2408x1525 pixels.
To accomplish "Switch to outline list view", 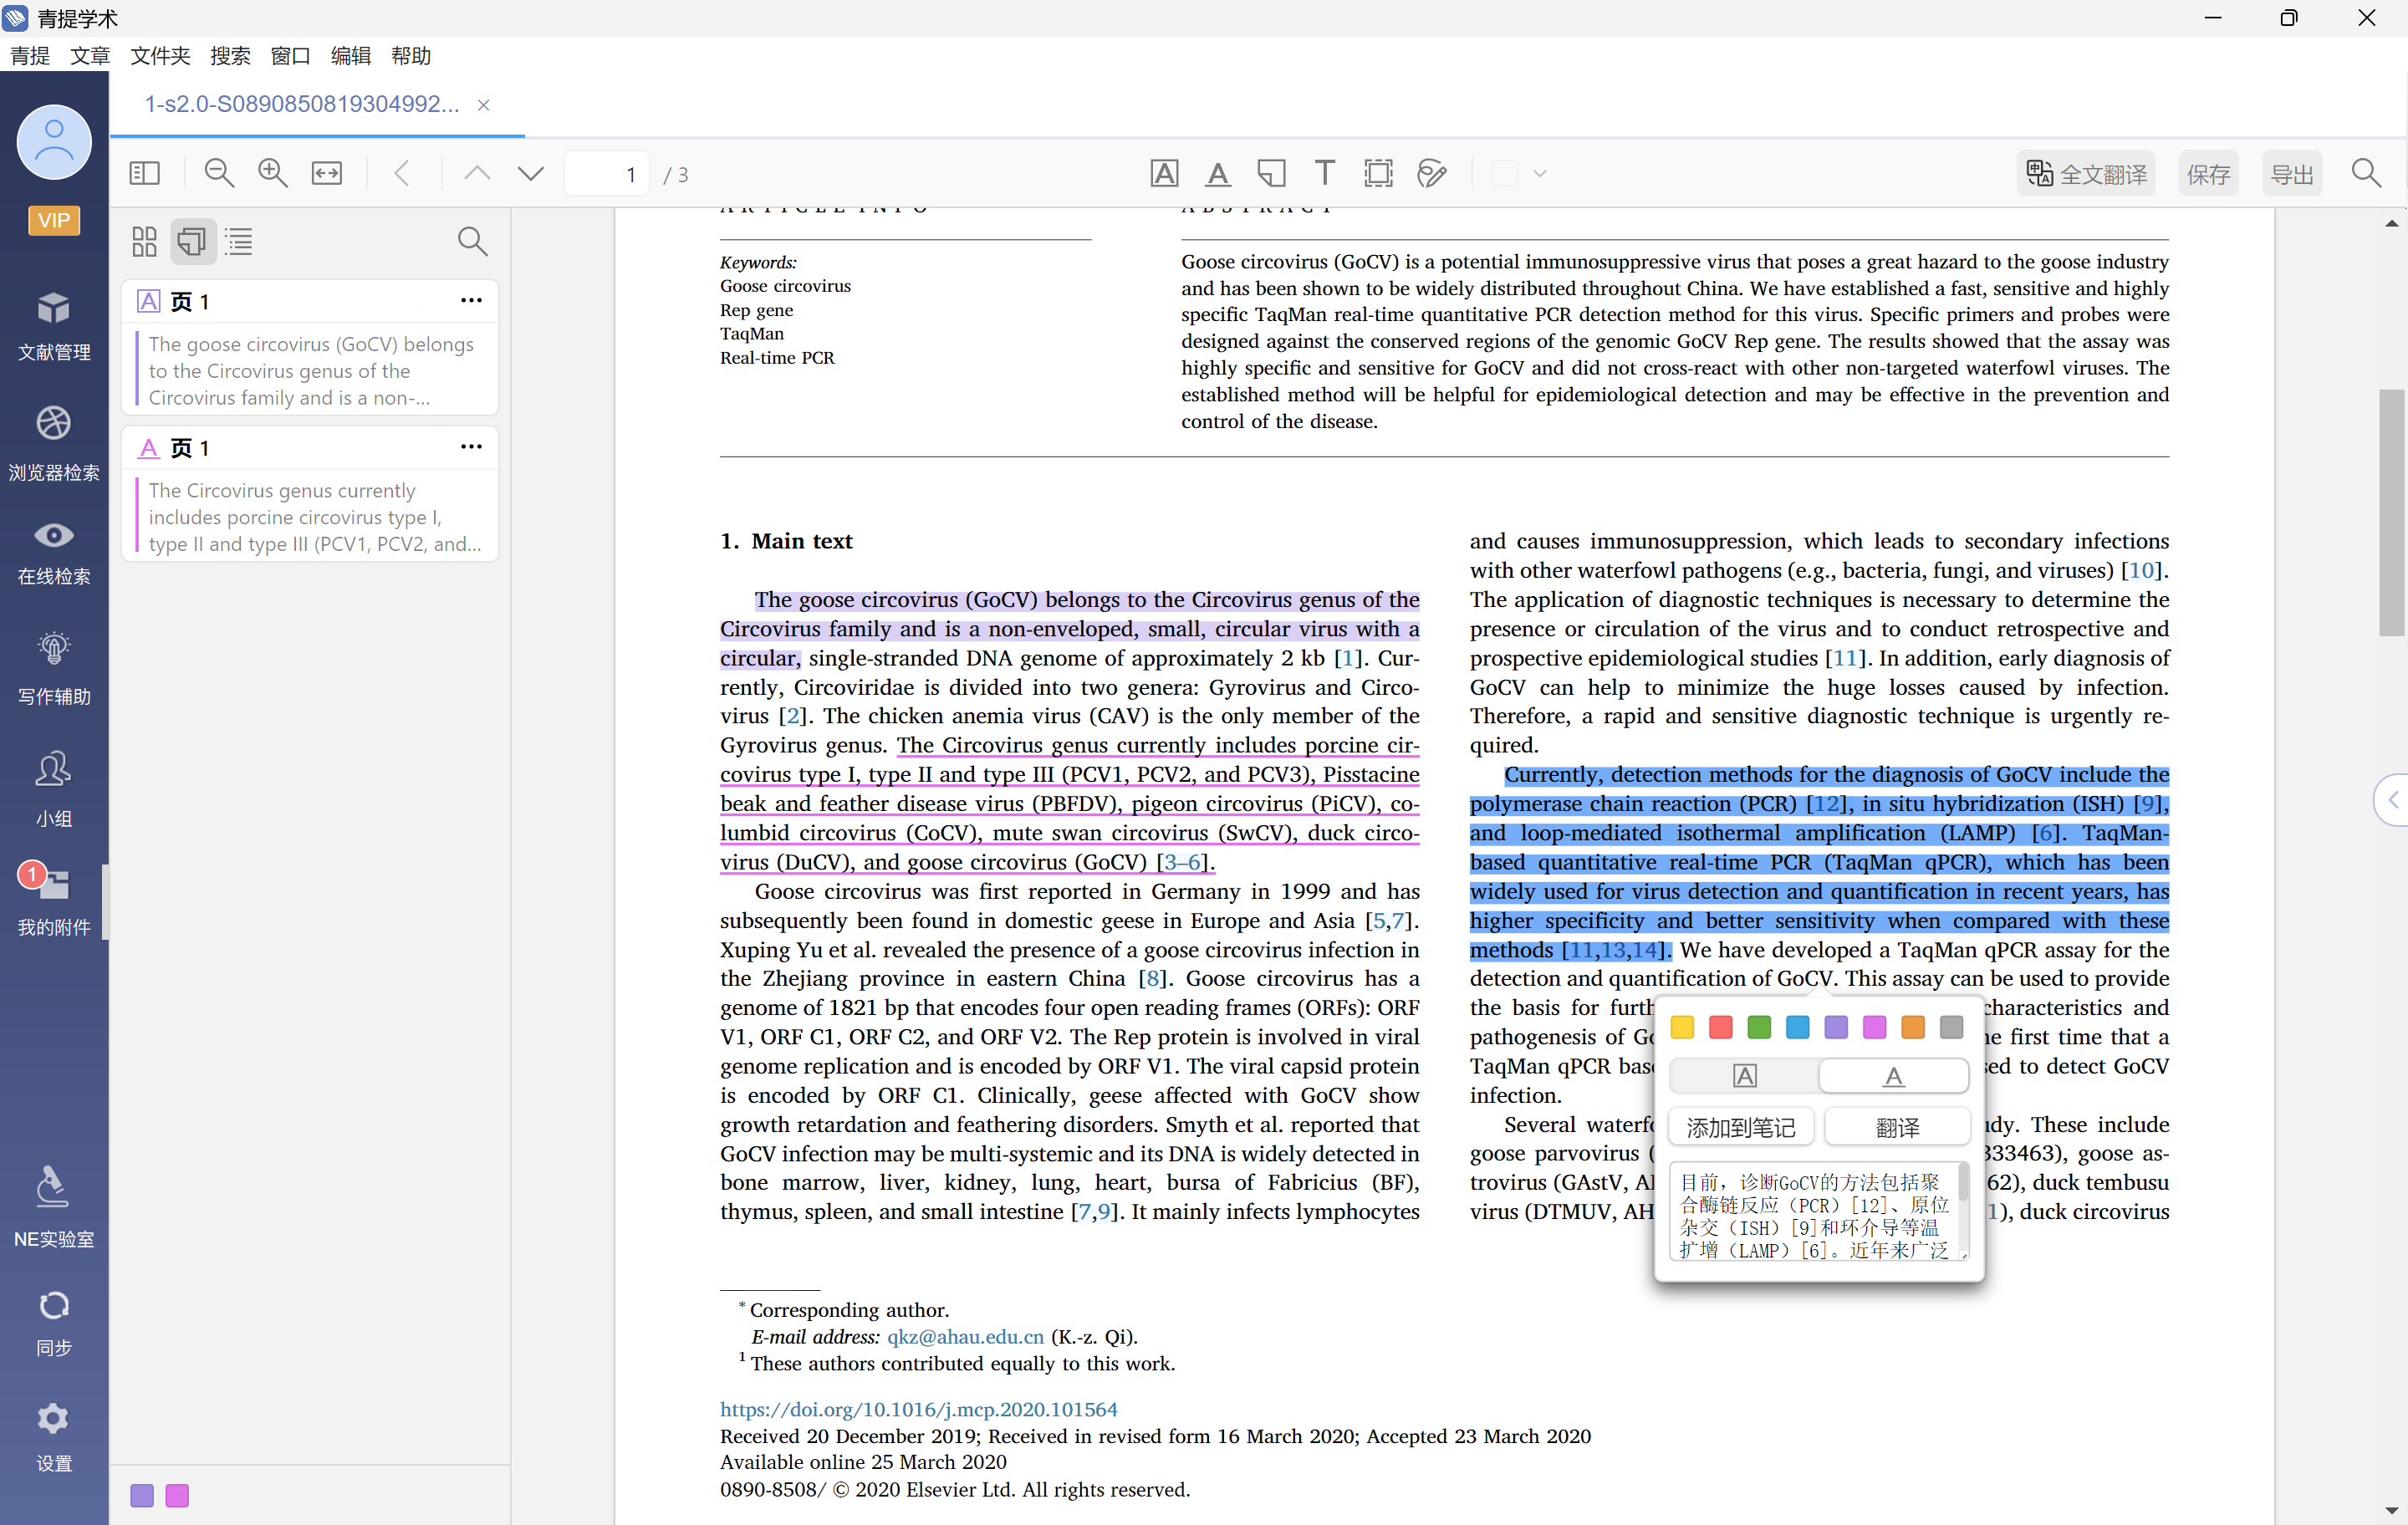I will tap(239, 241).
